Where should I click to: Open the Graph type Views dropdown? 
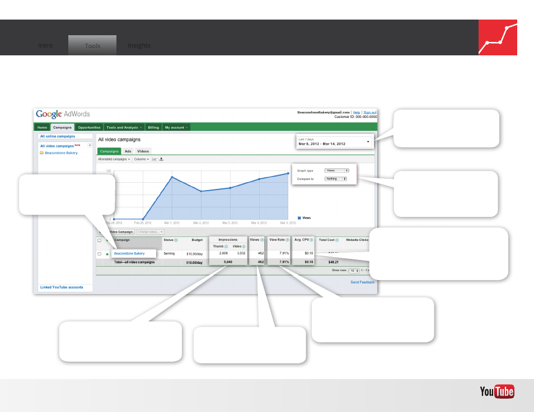point(337,171)
